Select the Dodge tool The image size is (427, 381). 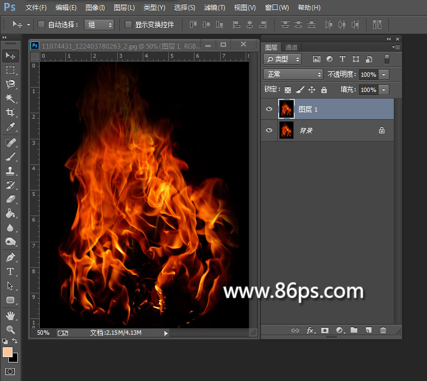[x=10, y=242]
